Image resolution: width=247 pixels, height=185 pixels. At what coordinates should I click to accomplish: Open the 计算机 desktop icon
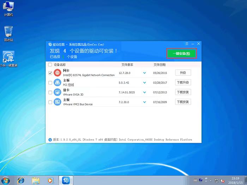pyautogui.click(x=8, y=9)
